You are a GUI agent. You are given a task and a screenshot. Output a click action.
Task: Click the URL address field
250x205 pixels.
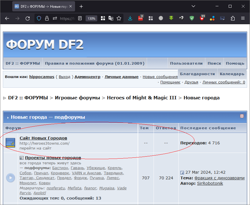(x=67, y=18)
